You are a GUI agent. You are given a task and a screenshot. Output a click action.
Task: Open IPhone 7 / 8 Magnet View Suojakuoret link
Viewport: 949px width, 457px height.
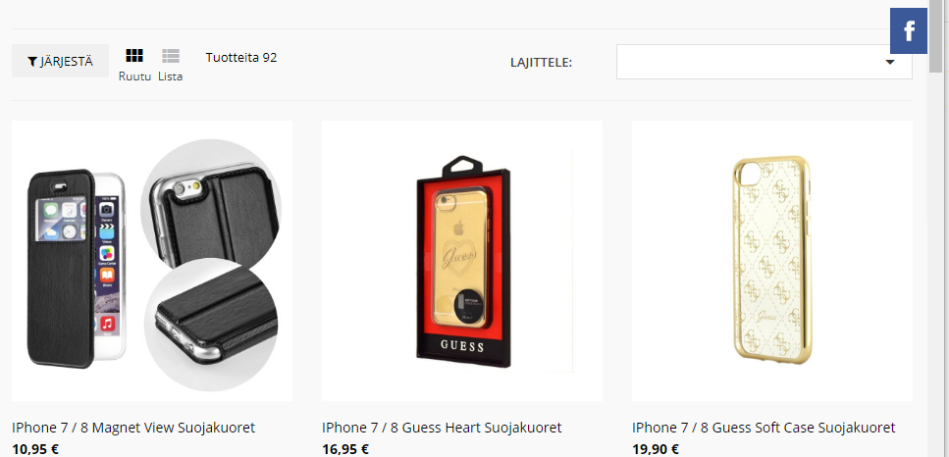click(x=133, y=428)
